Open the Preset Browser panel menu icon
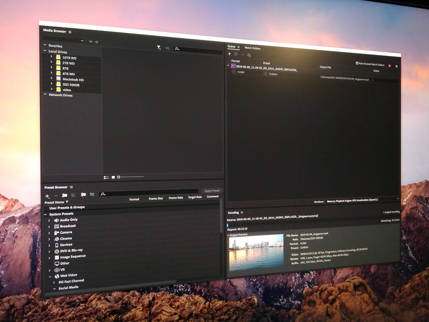Screen dimensions: 429x322 pos(71,187)
